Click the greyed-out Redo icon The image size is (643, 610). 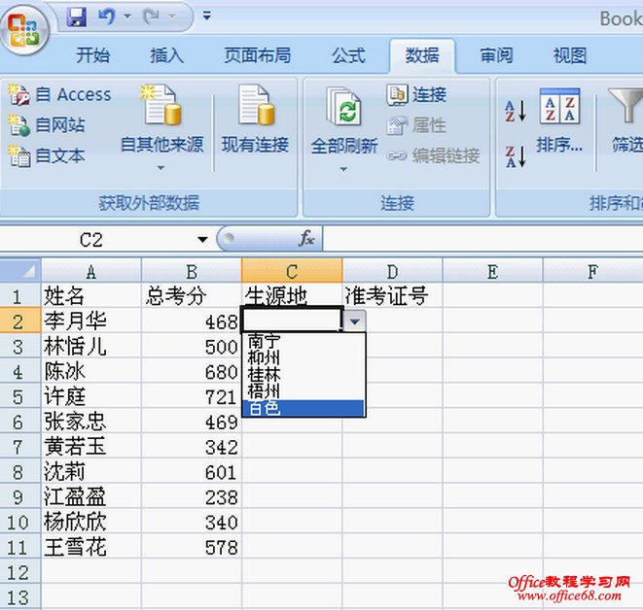tap(152, 17)
